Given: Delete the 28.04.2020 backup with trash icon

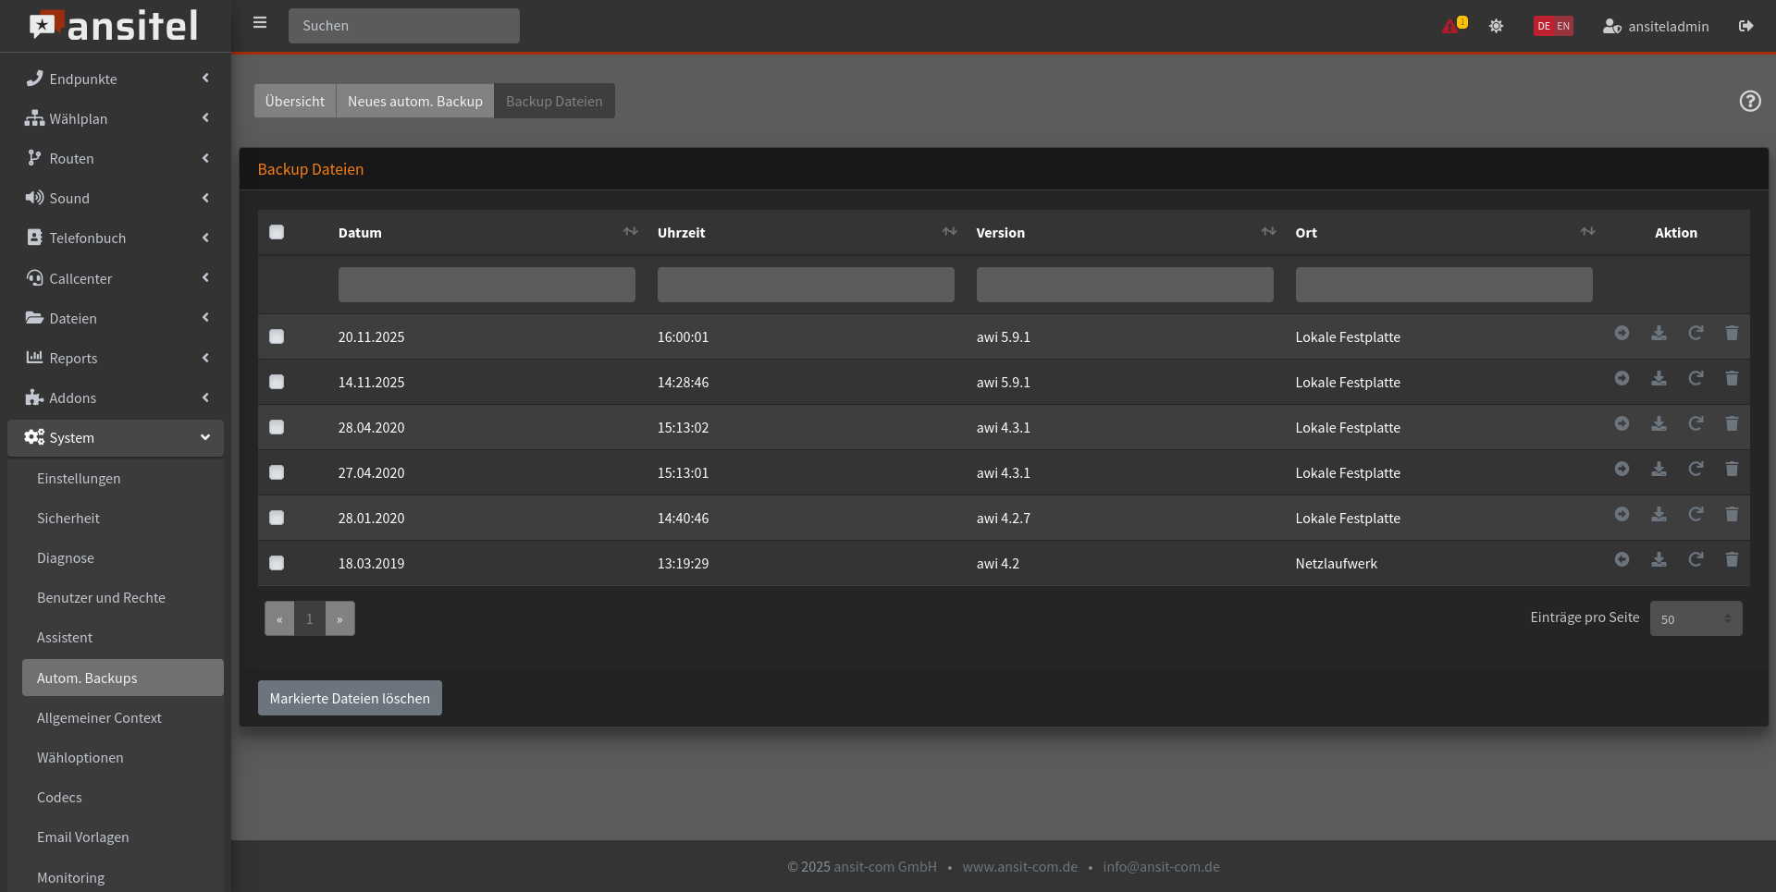Looking at the screenshot, I should click(x=1732, y=423).
